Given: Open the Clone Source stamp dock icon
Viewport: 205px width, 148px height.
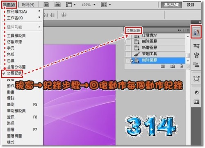Looking at the screenshot, I should coord(196,64).
